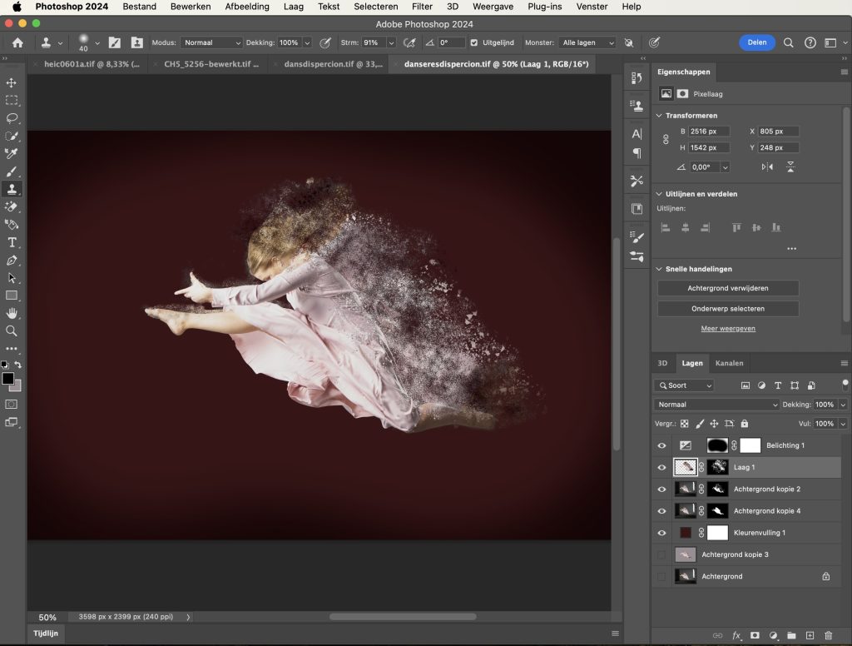Screen dimensions: 852x646
Task: Select the Type tool
Action: [12, 242]
